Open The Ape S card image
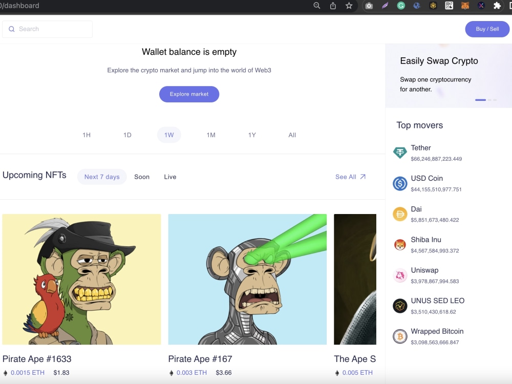Viewport: 512px width, 384px height. (x=355, y=279)
